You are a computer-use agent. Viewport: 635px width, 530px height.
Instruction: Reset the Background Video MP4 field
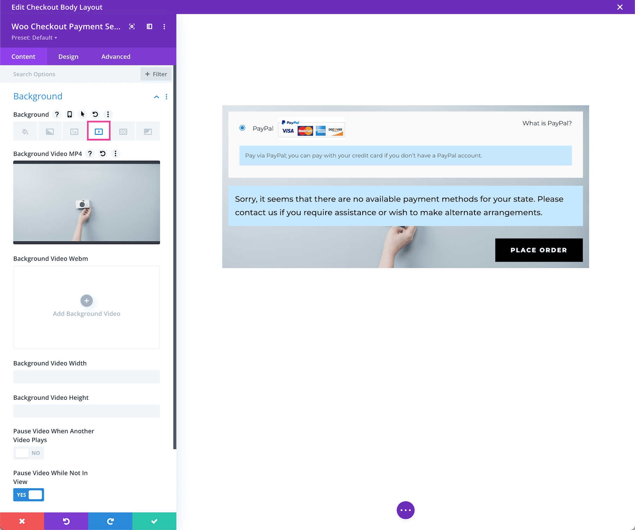click(102, 154)
